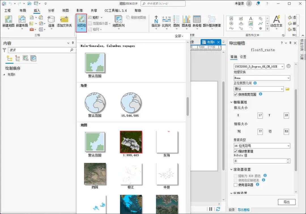The width and height of the screenshot is (306, 214).
Task: Click the info icon beside 正在裁剪几何
Action: click(x=255, y=83)
